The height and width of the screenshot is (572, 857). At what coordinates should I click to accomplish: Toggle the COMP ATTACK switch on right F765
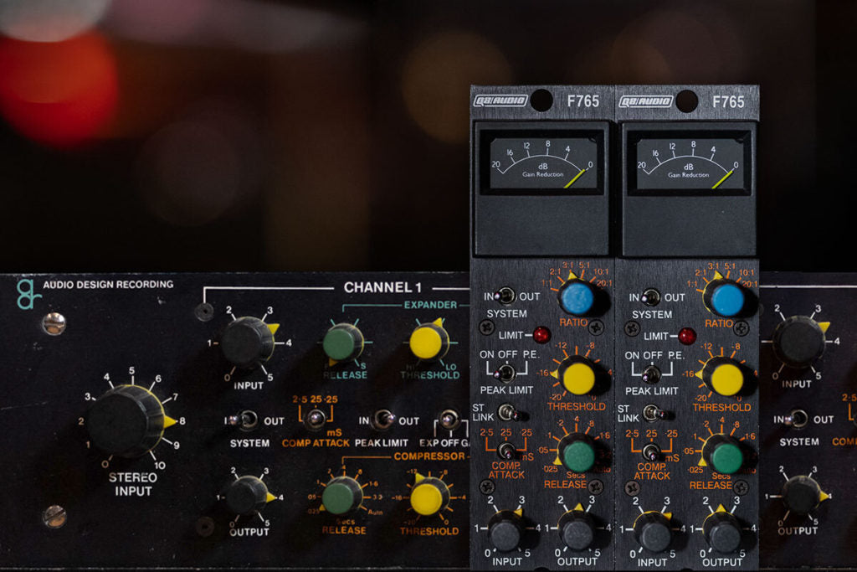tap(651, 452)
